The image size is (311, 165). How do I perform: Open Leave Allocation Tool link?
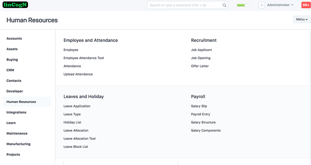(x=79, y=139)
